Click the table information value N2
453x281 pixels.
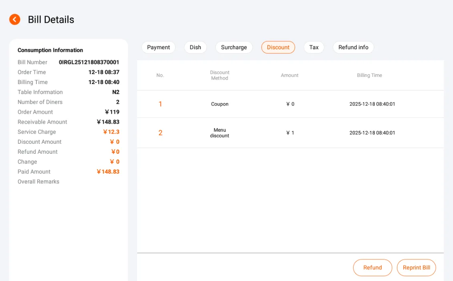115,92
